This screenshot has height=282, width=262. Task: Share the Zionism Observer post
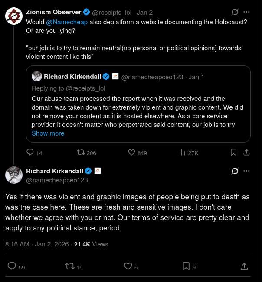tap(246, 152)
